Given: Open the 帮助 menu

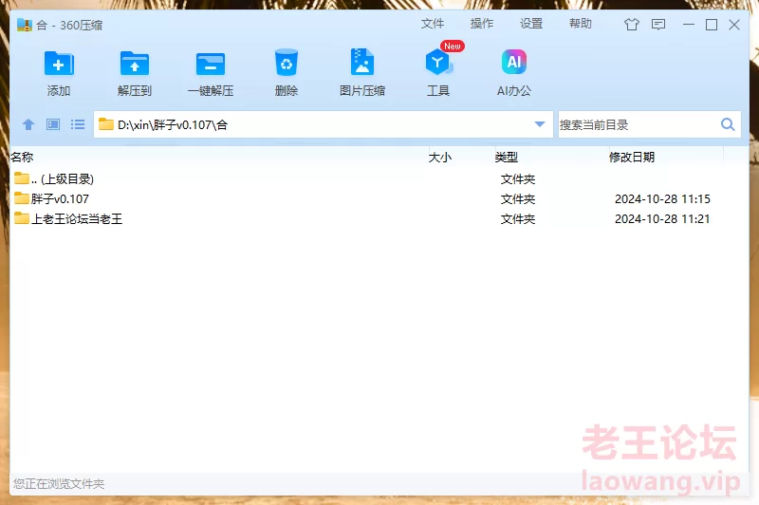Looking at the screenshot, I should coord(581,24).
